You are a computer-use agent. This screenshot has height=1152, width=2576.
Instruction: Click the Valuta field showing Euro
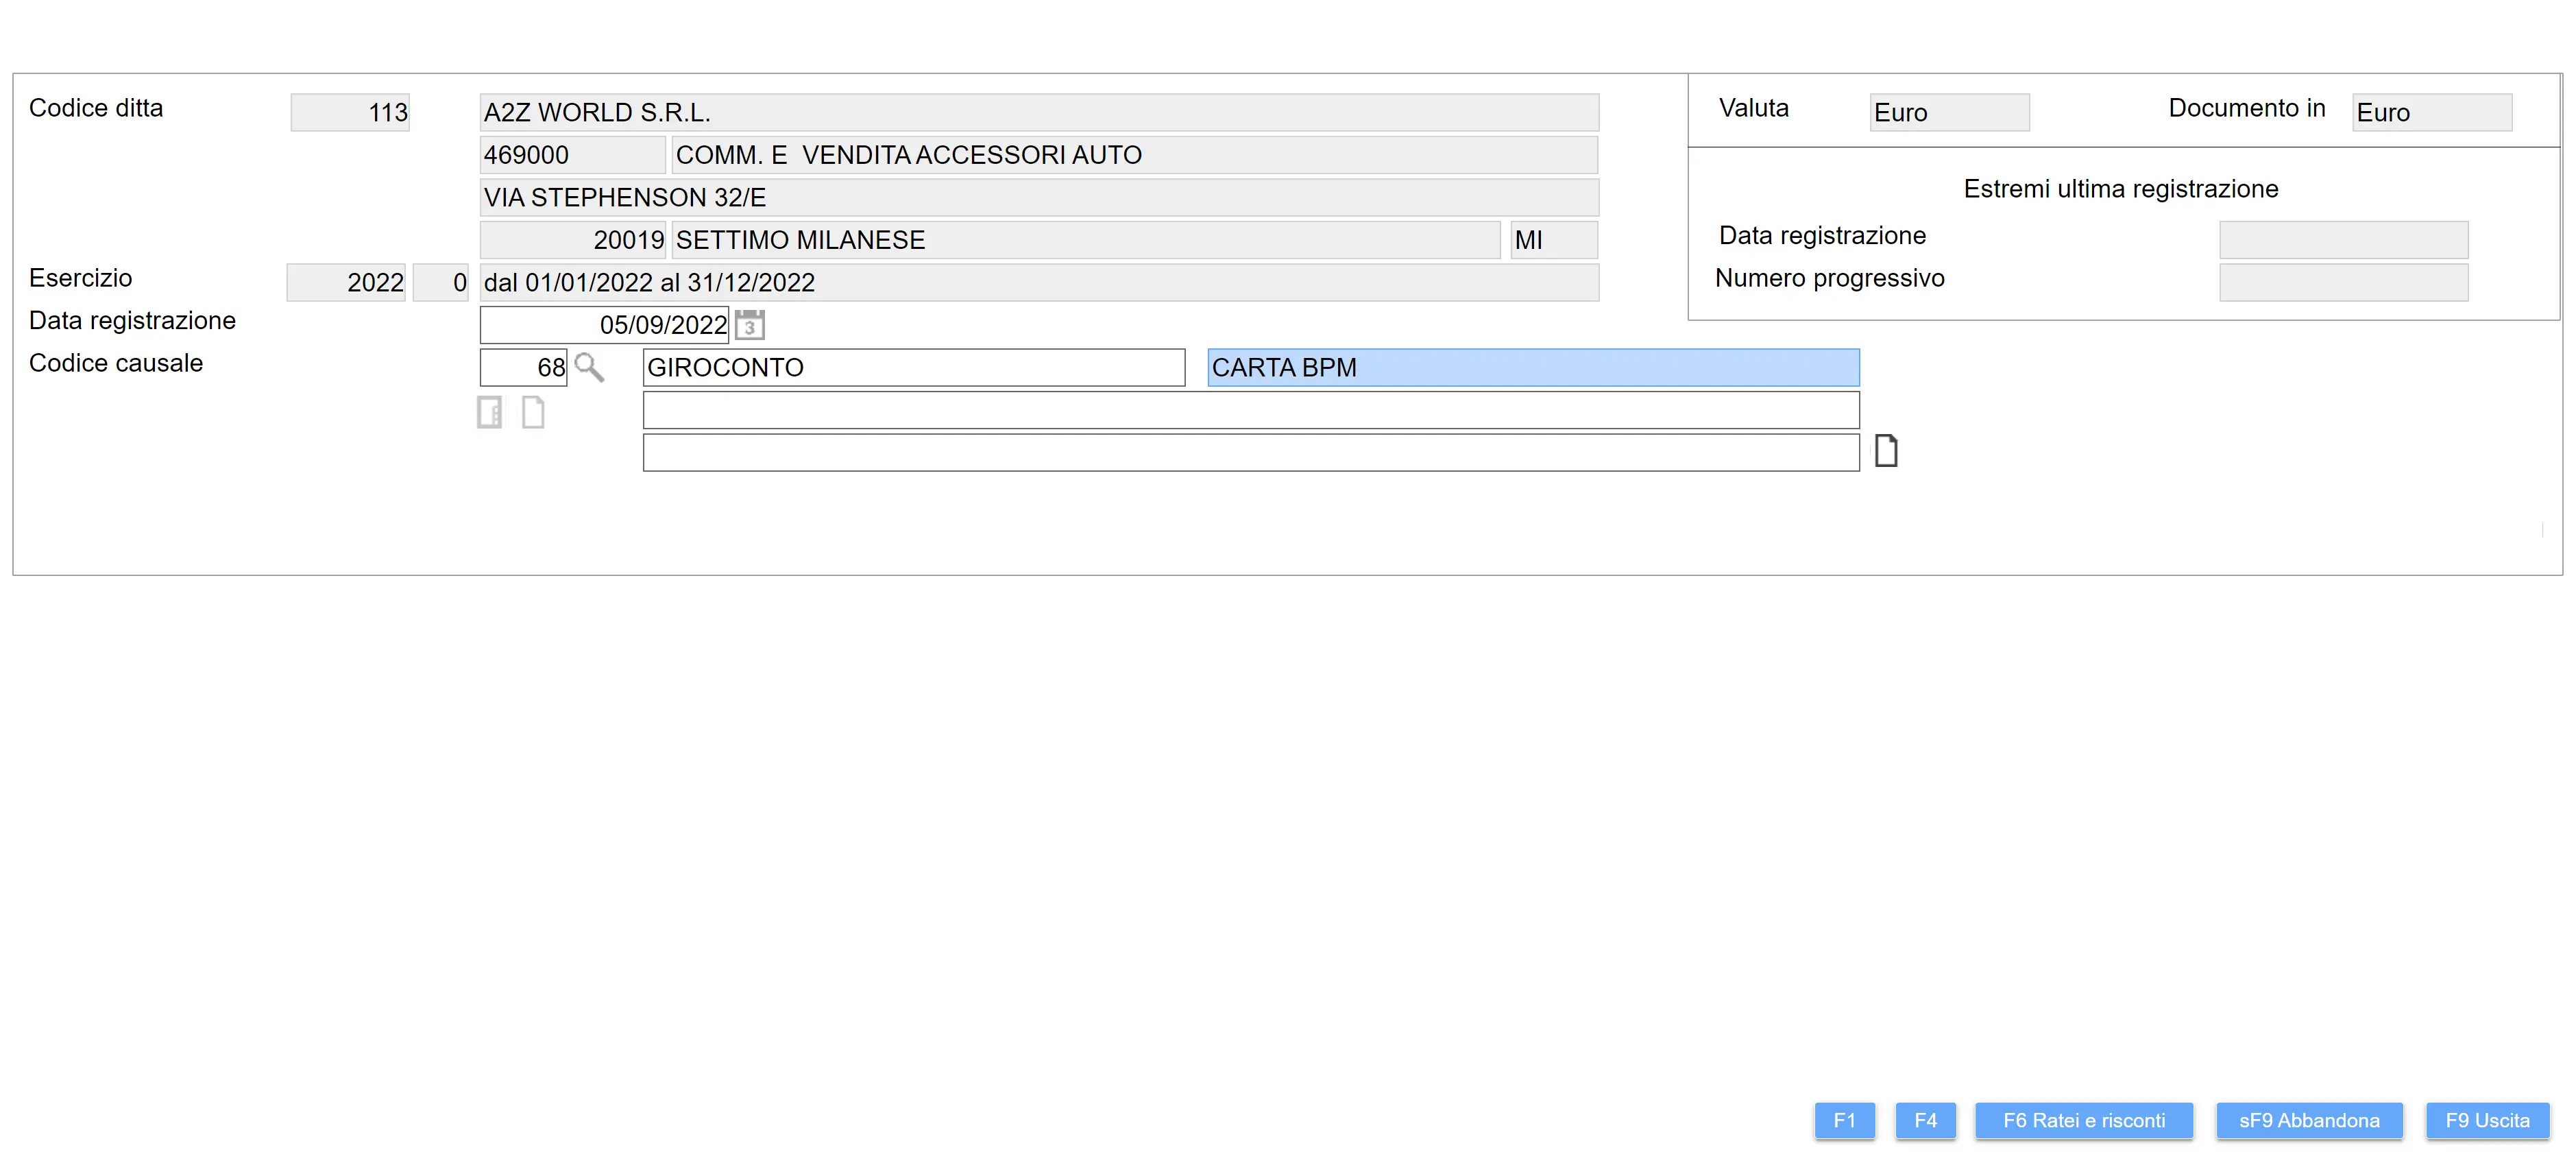pyautogui.click(x=1948, y=113)
